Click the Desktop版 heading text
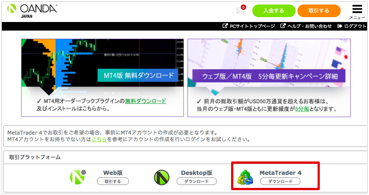369x195 pixels. pyautogui.click(x=197, y=173)
